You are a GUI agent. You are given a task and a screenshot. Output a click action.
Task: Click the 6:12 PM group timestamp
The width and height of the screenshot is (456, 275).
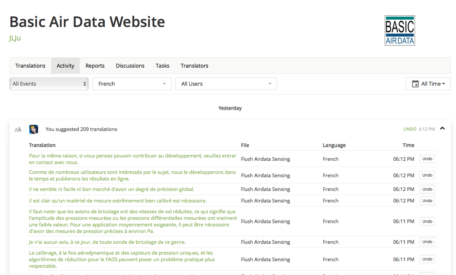coord(427,129)
